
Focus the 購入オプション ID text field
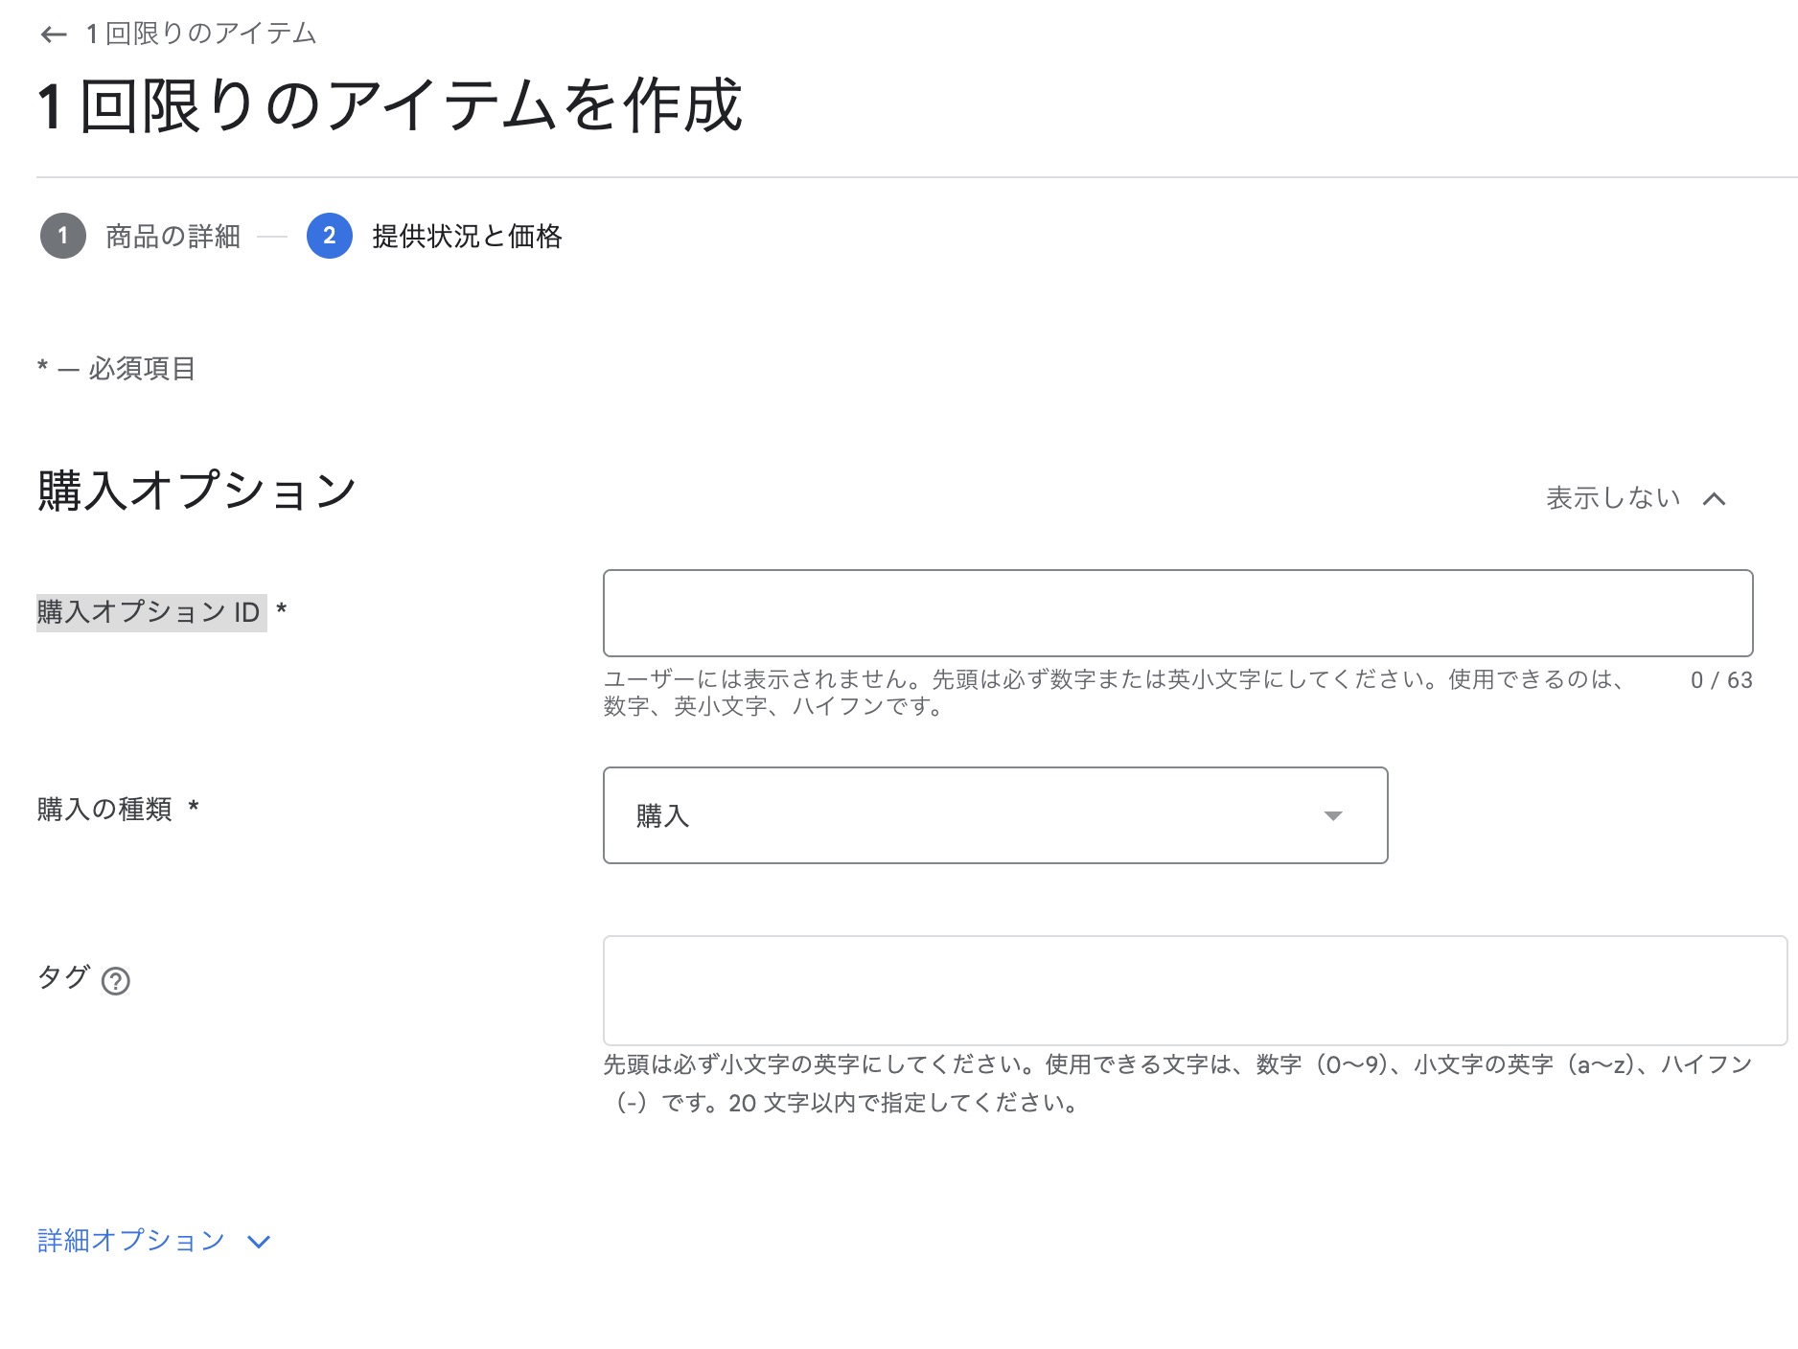pos(1177,613)
